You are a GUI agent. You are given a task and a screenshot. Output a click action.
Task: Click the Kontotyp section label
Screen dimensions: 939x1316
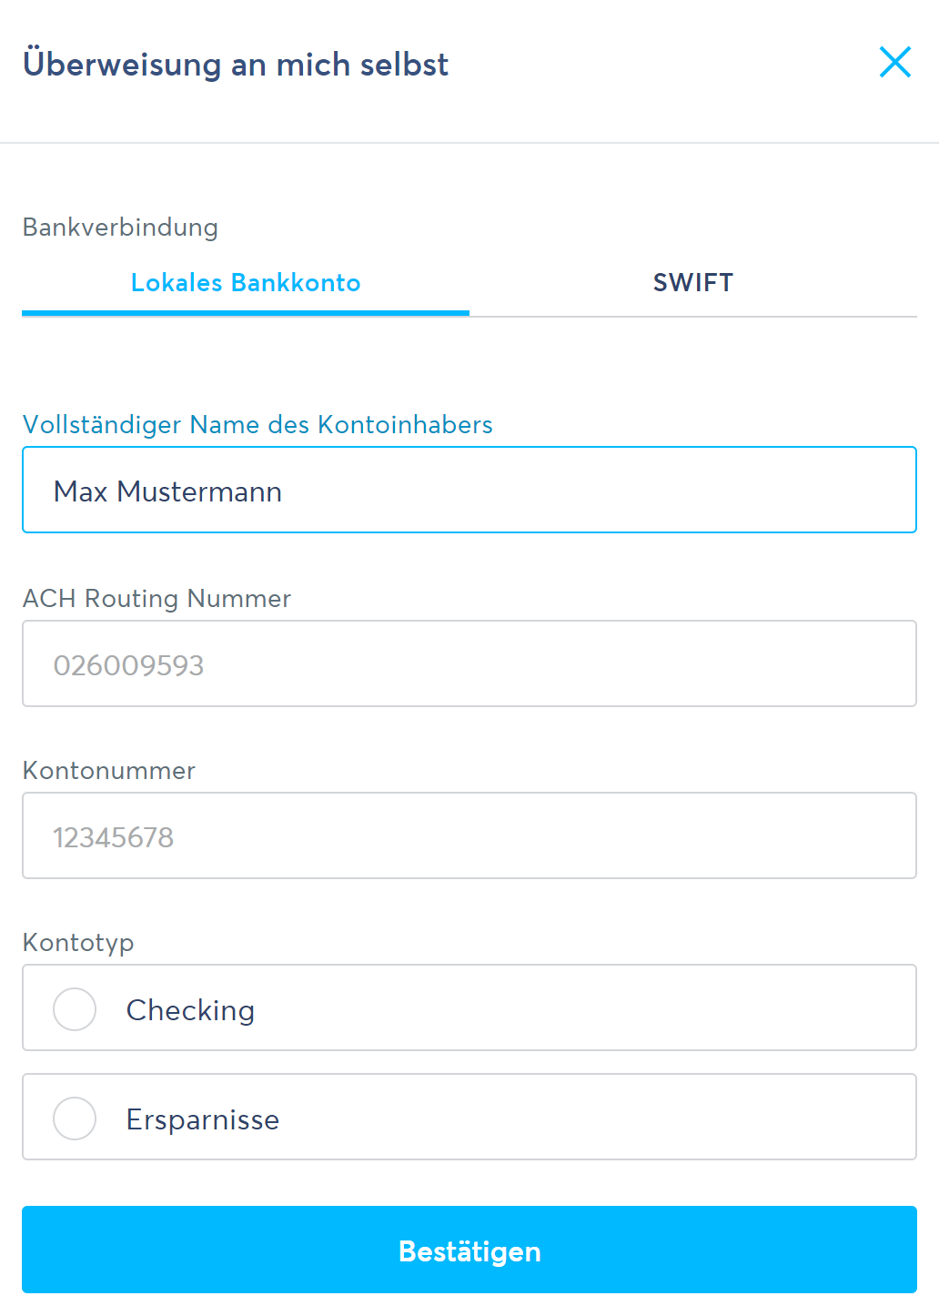point(78,943)
